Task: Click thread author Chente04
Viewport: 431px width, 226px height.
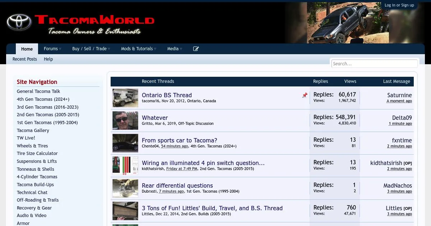Action: [x=150, y=146]
